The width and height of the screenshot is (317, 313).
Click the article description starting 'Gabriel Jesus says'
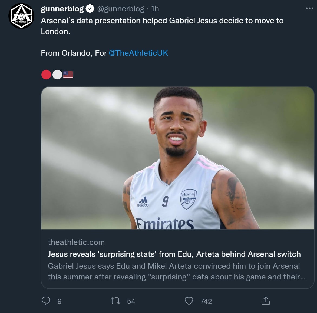(x=176, y=271)
